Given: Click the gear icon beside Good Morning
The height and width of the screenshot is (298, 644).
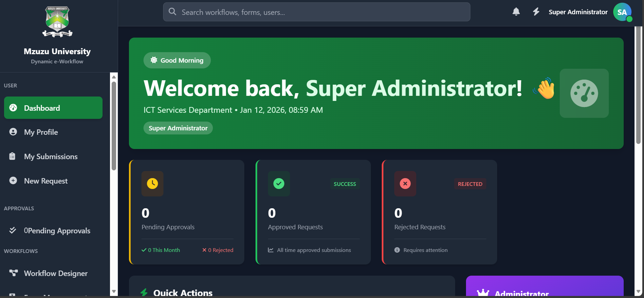Looking at the screenshot, I should (x=154, y=60).
